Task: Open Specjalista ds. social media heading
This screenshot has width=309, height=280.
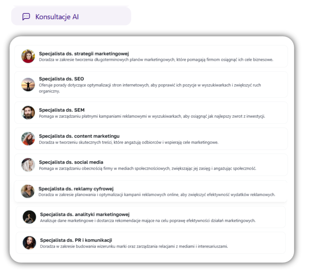Action: [71, 162]
